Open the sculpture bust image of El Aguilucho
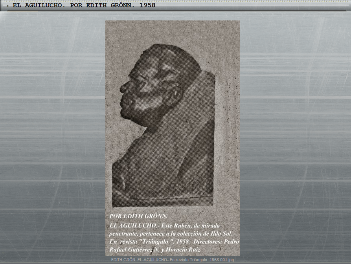The height and width of the screenshot is (264, 351). pyautogui.click(x=173, y=138)
